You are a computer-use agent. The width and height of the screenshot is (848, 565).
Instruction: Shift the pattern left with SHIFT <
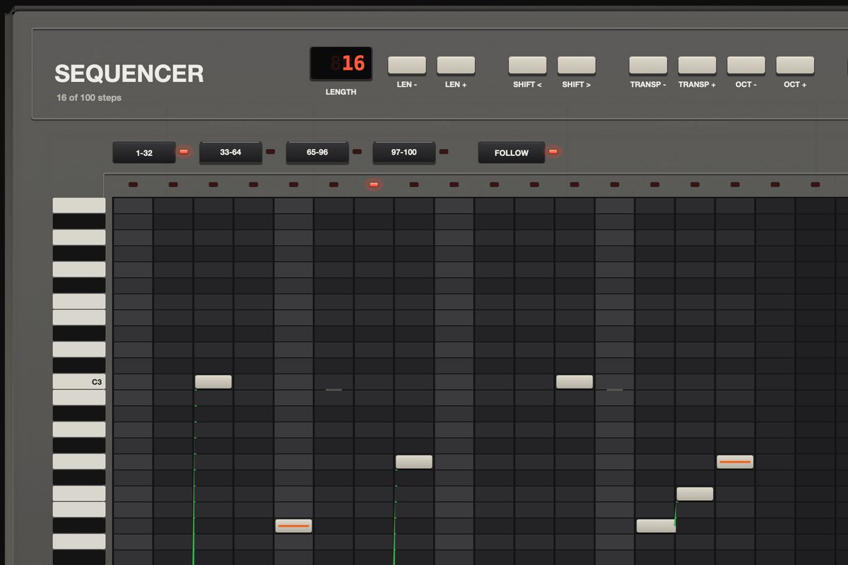(527, 66)
